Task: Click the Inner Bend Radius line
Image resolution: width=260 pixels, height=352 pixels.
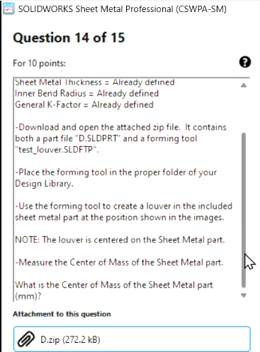Action: click(x=87, y=94)
